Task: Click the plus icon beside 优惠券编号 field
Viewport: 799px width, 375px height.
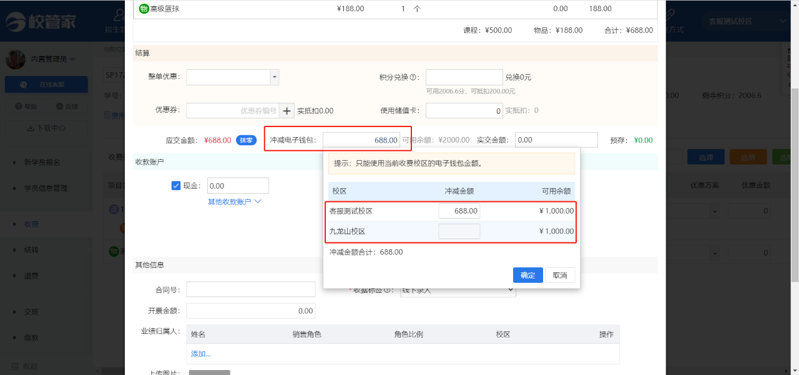Action: [287, 111]
